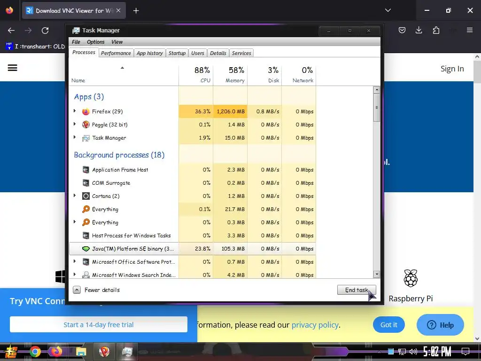The width and height of the screenshot is (481, 361).
Task: Select the Peggle (32 bit) process icon
Action: click(86, 125)
